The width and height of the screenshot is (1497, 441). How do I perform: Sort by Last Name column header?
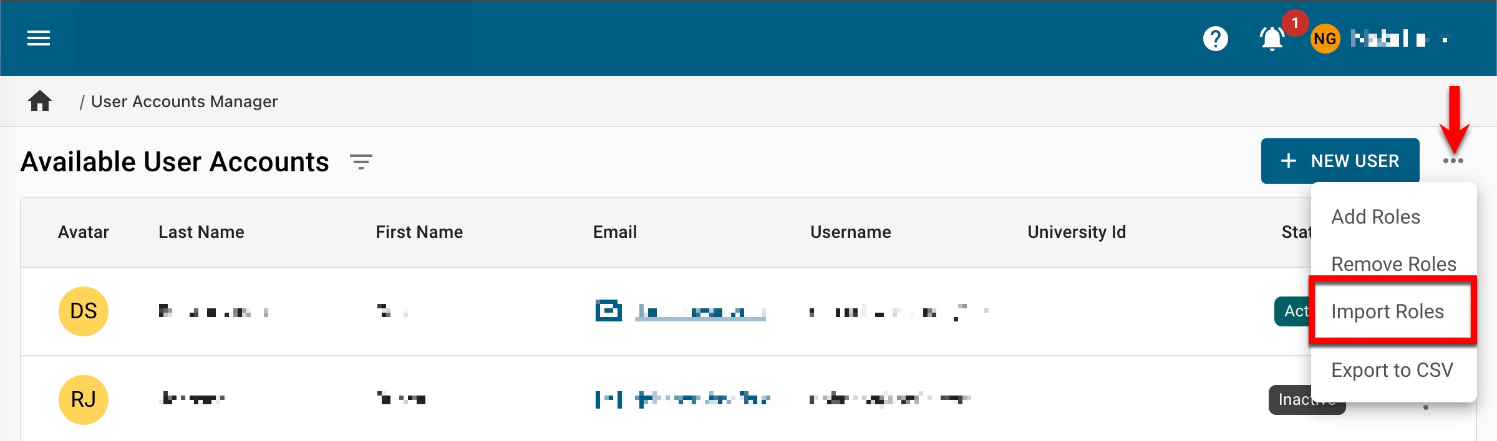(201, 232)
